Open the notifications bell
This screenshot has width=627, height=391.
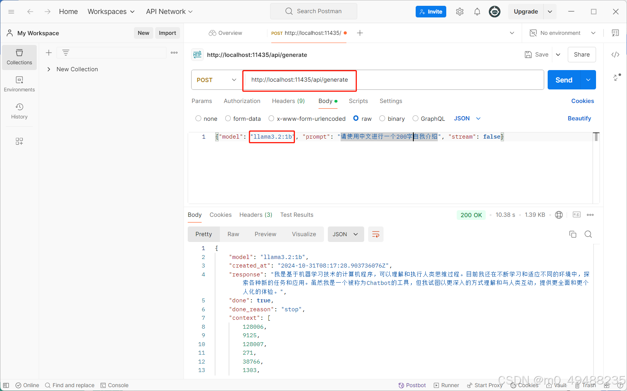pyautogui.click(x=477, y=11)
